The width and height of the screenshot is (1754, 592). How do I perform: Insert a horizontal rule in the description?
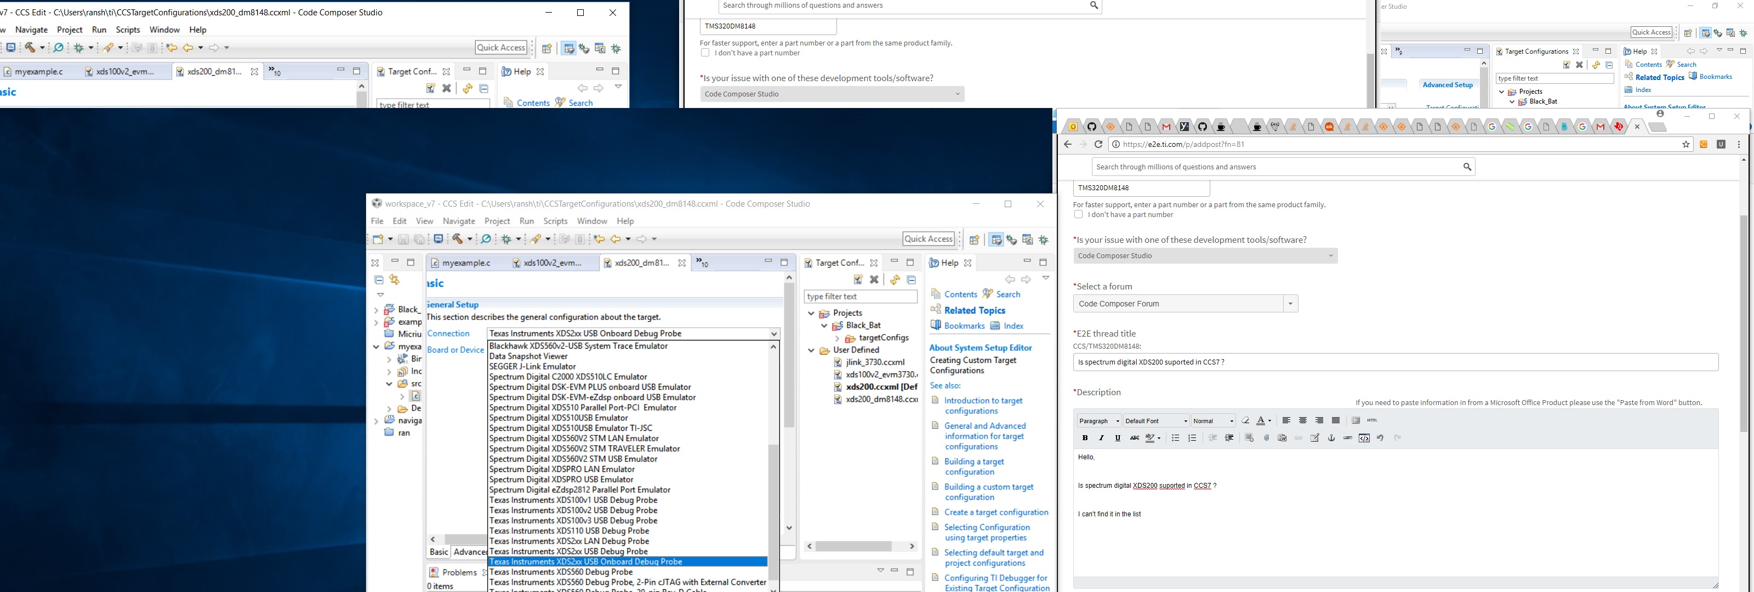coord(1347,438)
